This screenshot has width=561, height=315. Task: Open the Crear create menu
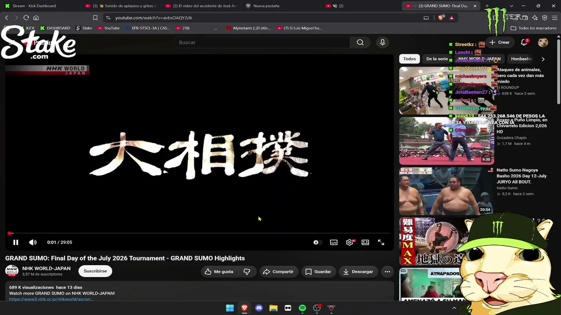(500, 42)
